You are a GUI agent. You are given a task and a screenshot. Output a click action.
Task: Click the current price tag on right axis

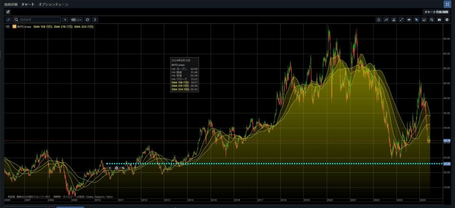click(446, 141)
